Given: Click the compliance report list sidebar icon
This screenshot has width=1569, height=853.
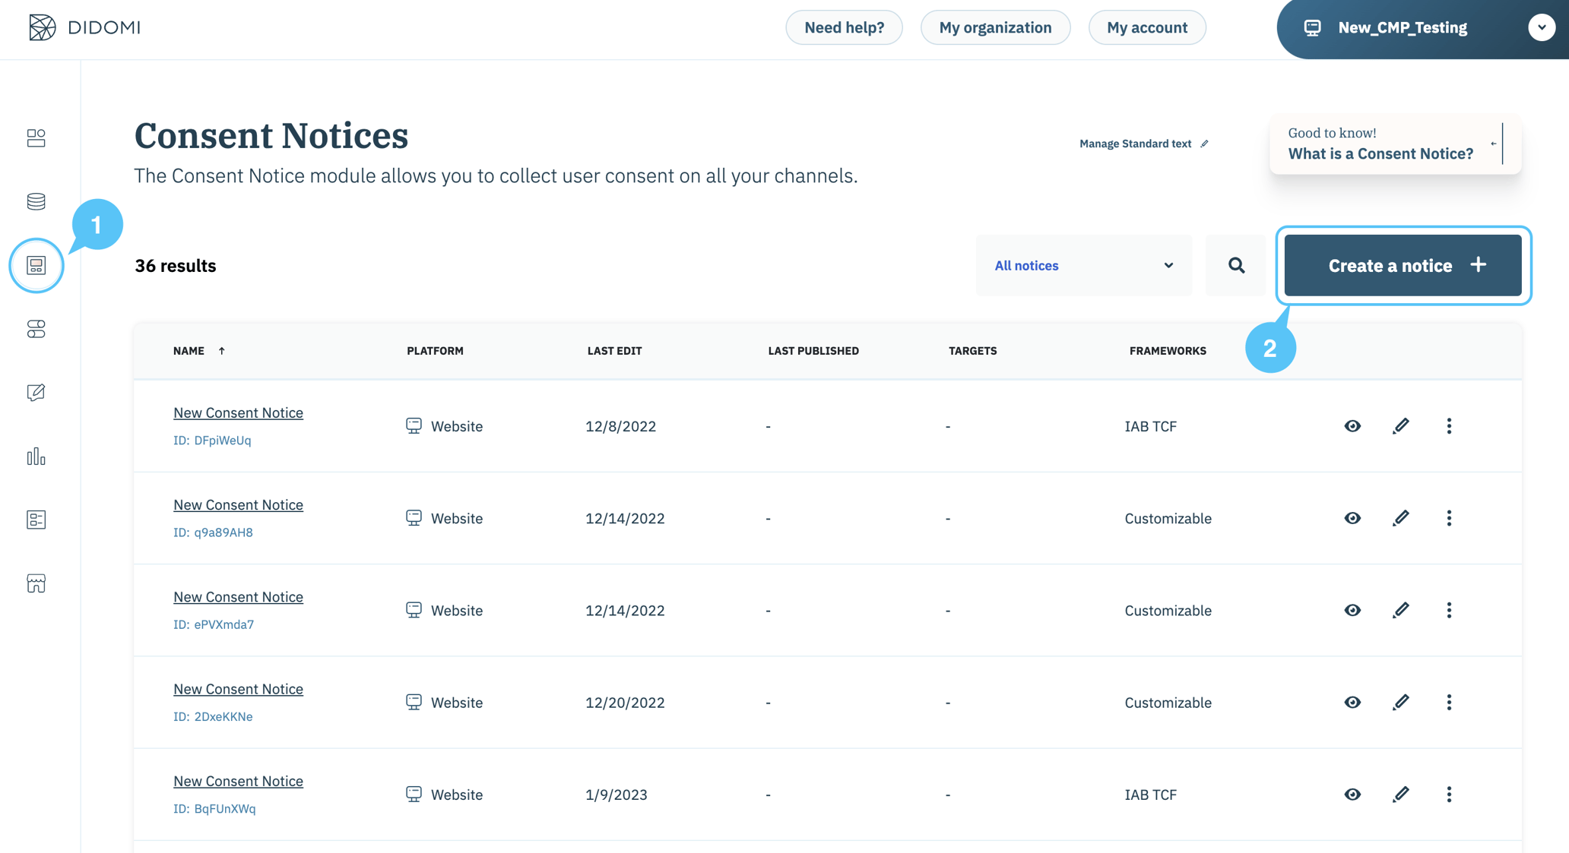Looking at the screenshot, I should 36,520.
